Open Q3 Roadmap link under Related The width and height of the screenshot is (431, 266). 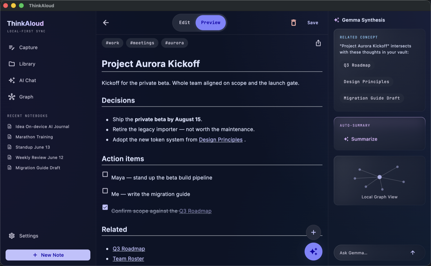pyautogui.click(x=129, y=248)
